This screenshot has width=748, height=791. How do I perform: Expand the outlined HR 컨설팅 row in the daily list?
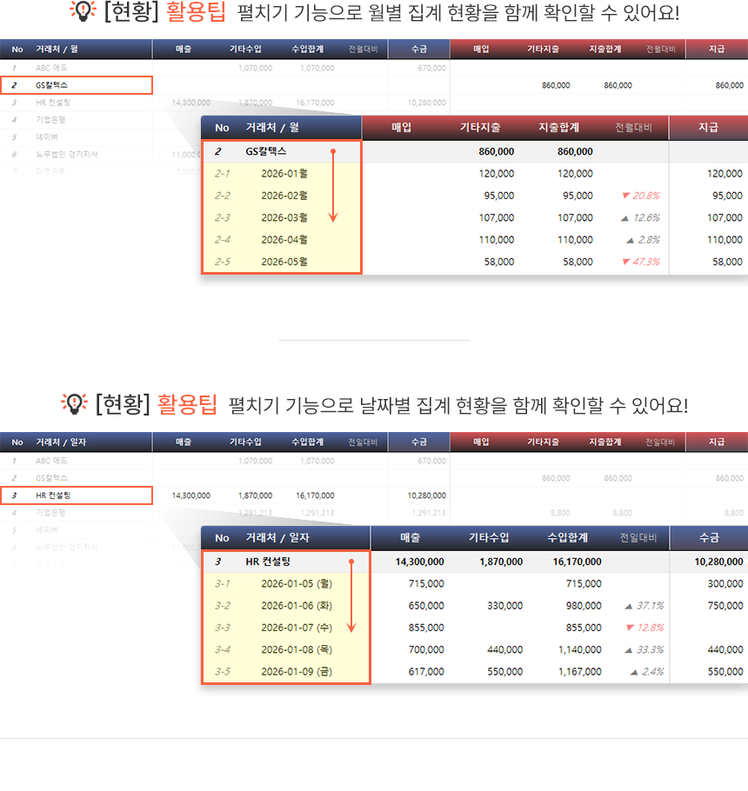77,495
